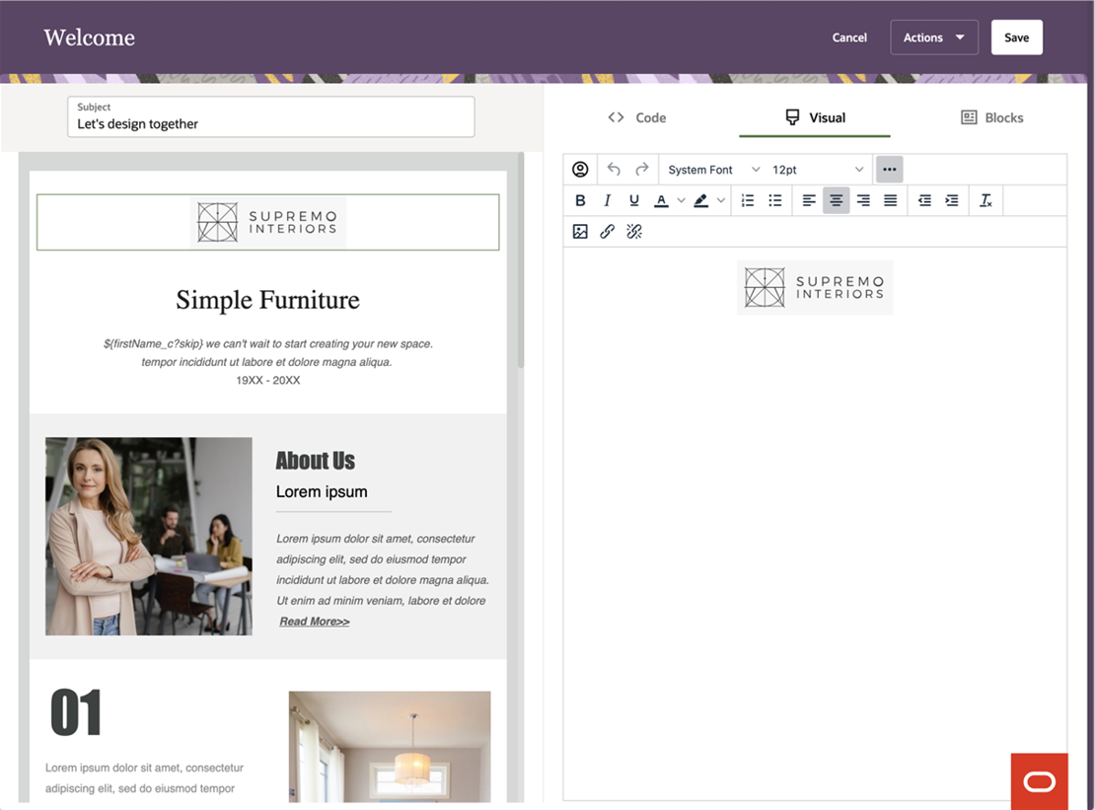This screenshot has width=1095, height=810.
Task: Select the Simple Furniture heading
Action: click(267, 300)
